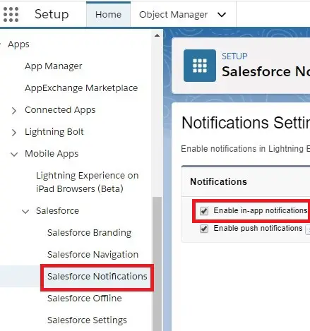Screen dimensions: 310x331
Task: Open Lightning Experience on iPad Browsers item
Action: 88,182
